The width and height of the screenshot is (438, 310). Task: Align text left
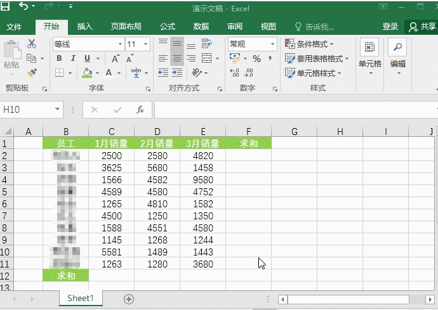[163, 58]
